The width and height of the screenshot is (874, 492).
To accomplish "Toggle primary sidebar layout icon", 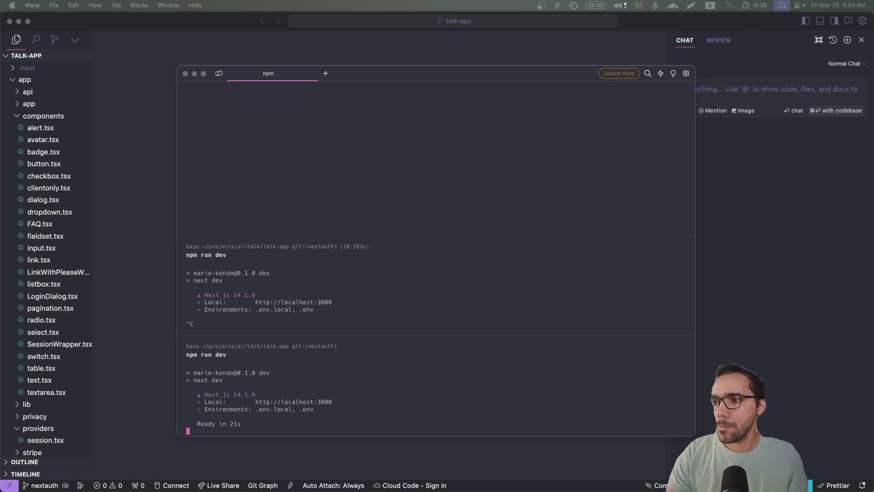I will click(806, 20).
